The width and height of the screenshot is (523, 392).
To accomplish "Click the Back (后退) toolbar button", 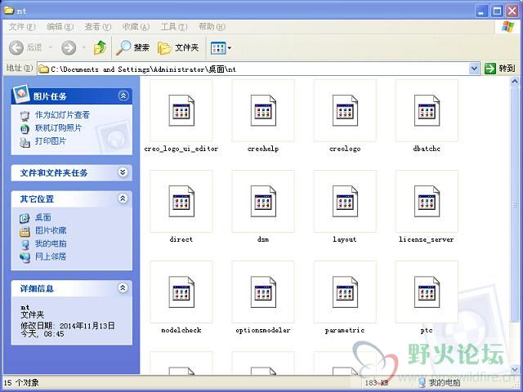I will coord(25,48).
